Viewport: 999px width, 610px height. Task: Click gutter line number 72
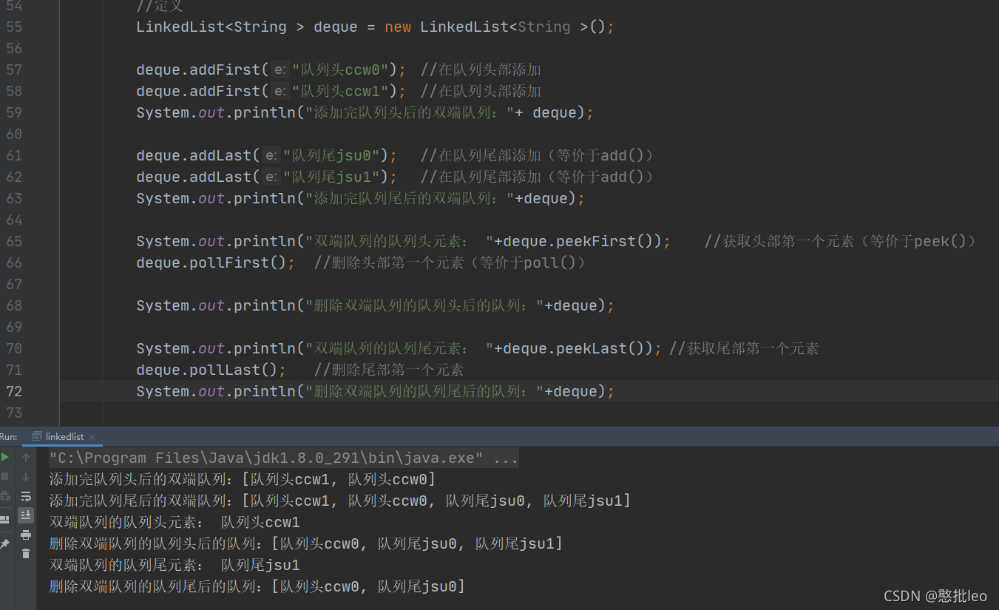tap(14, 391)
